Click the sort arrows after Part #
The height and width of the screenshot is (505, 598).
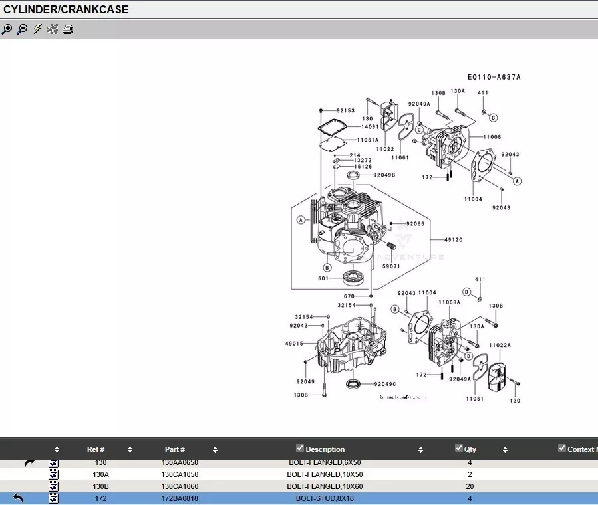click(x=215, y=450)
